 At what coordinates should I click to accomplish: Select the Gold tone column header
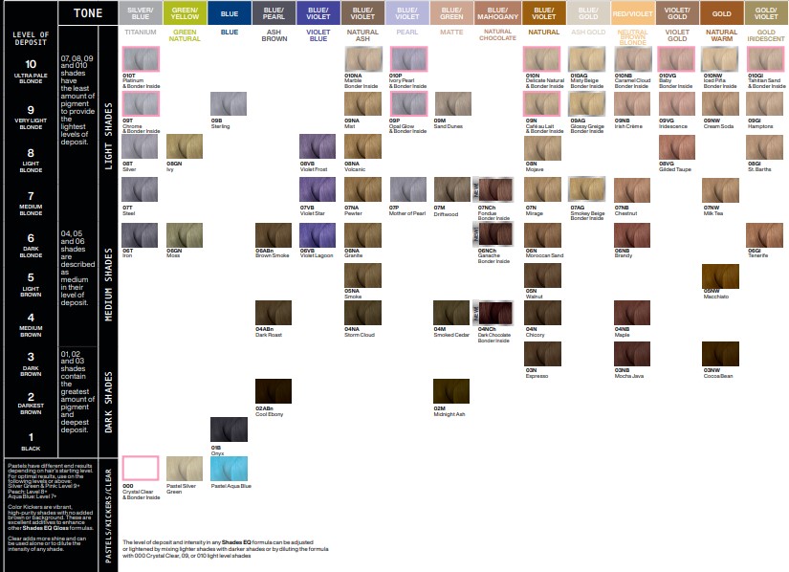pyautogui.click(x=720, y=12)
